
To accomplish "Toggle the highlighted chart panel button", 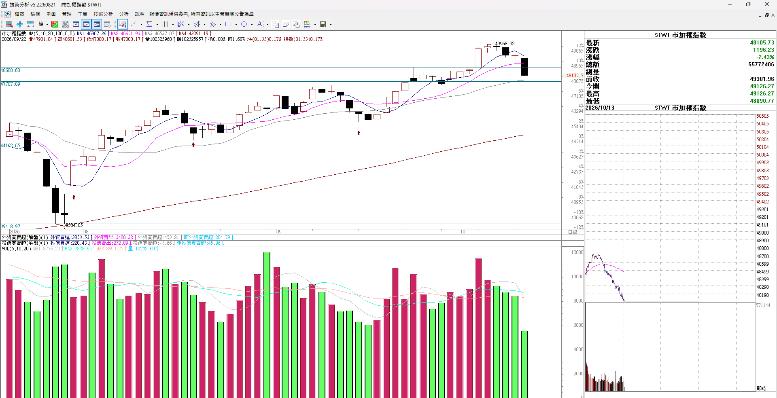I will [86, 24].
